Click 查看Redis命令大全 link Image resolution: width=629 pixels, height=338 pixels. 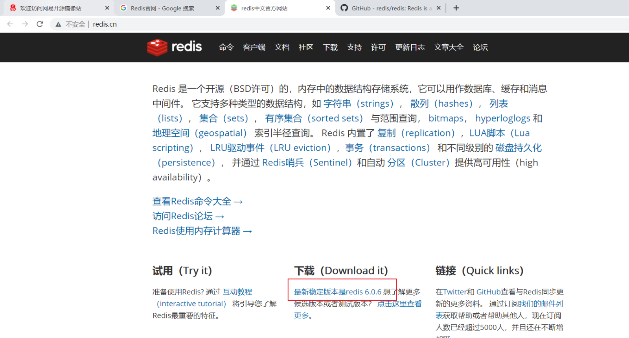click(x=198, y=202)
